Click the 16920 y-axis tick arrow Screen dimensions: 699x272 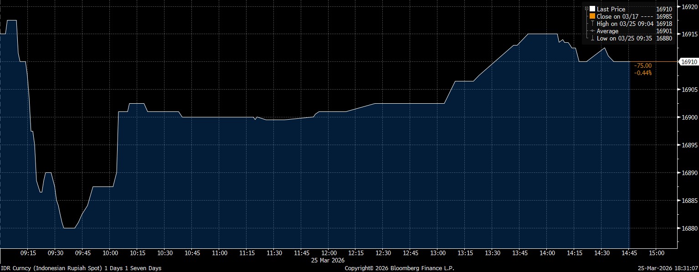pyautogui.click(x=678, y=6)
